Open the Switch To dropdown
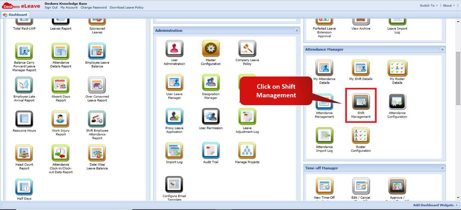Screen dimensions: 461x210 (427, 5)
